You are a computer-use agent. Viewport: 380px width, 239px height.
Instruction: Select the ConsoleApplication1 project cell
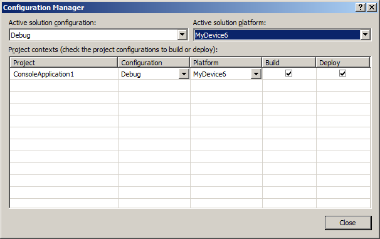(64, 74)
